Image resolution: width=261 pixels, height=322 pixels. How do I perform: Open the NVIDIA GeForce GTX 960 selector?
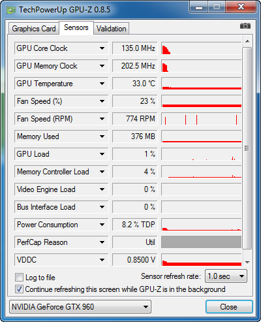tap(80, 307)
